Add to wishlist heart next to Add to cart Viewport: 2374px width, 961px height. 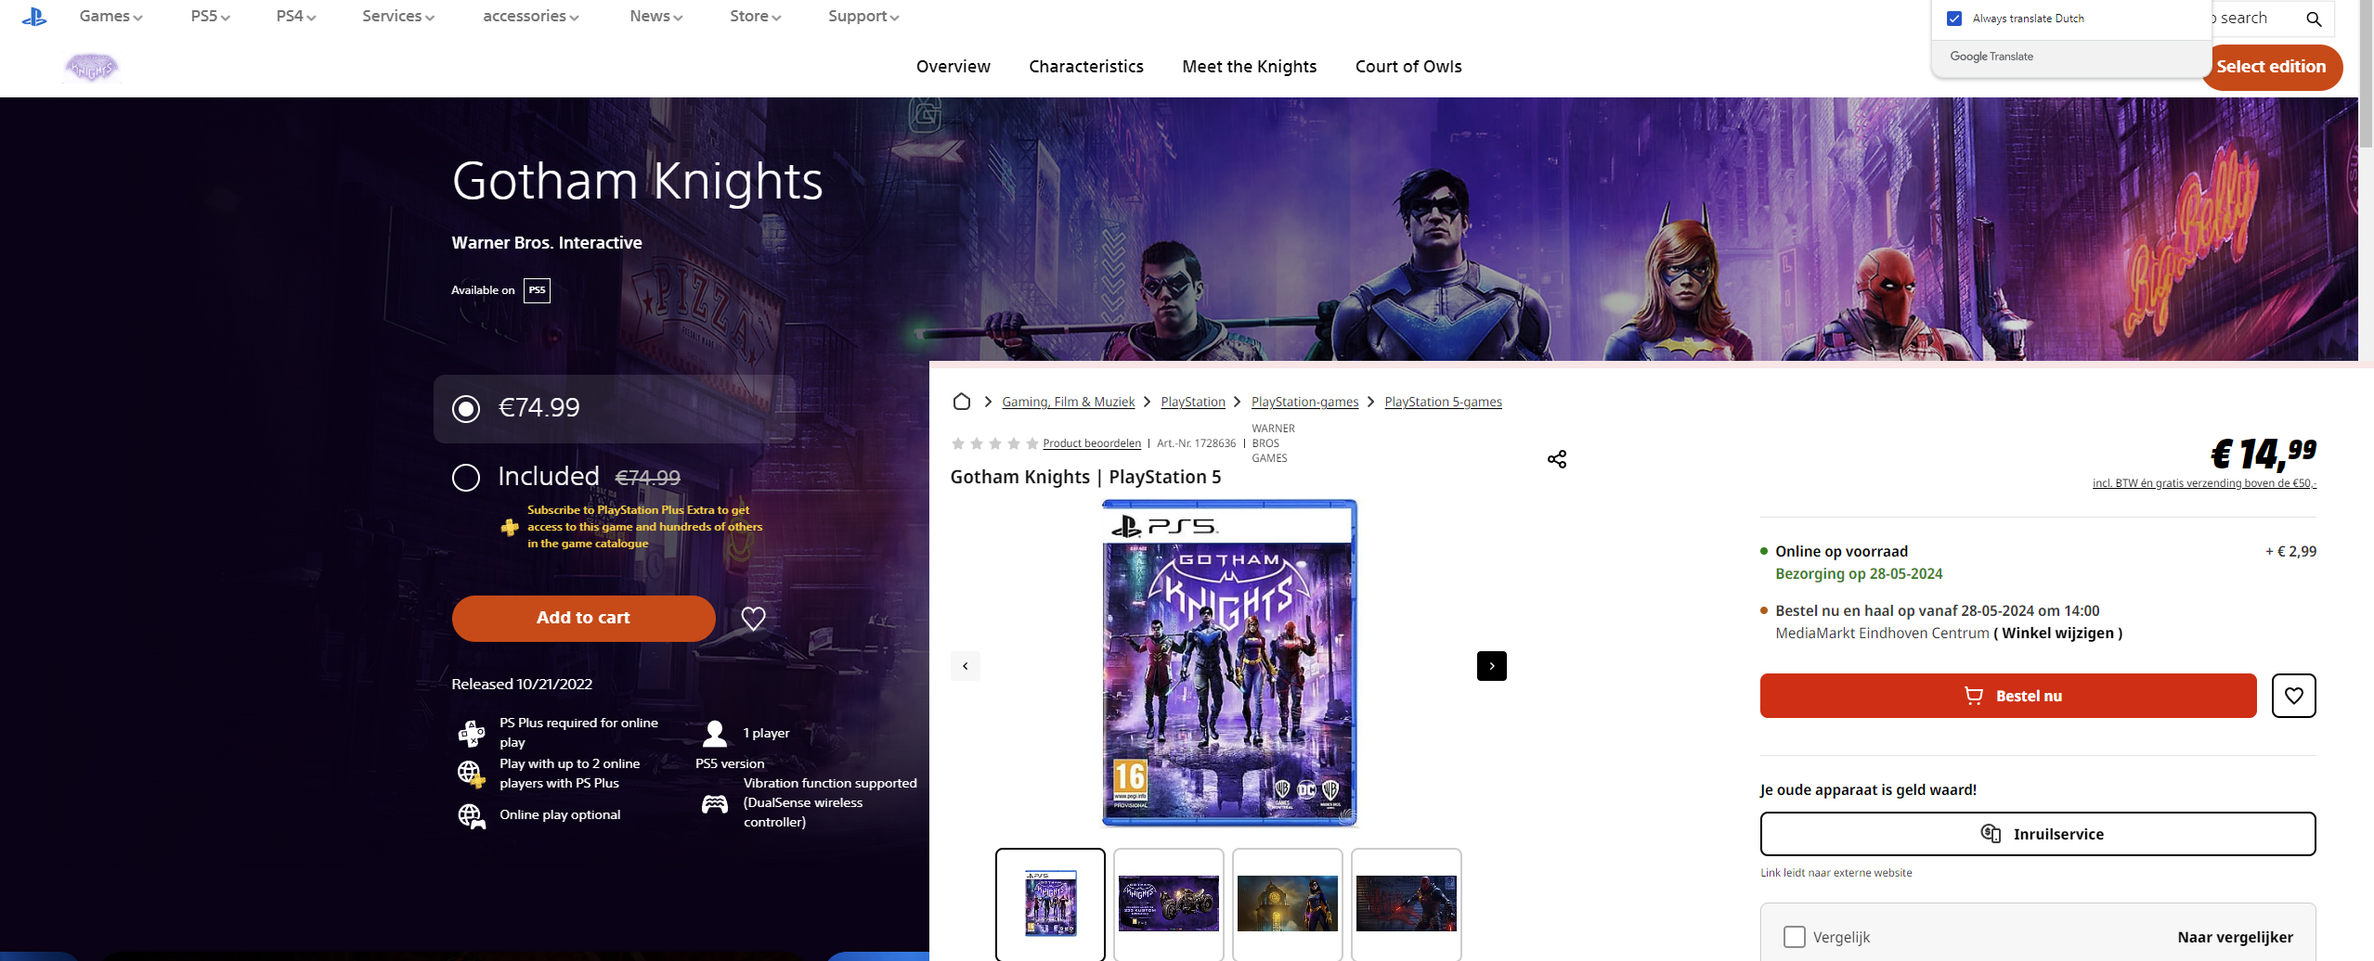[753, 618]
